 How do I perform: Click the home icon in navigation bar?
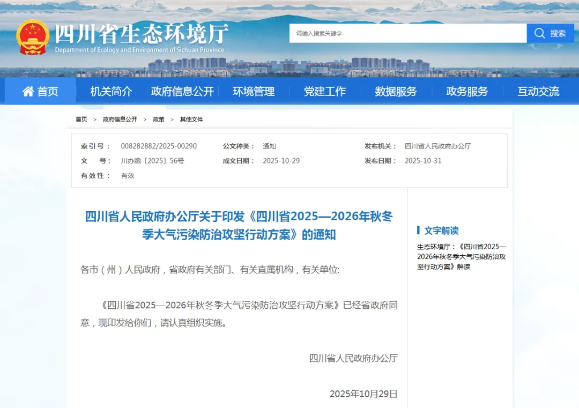[x=28, y=92]
